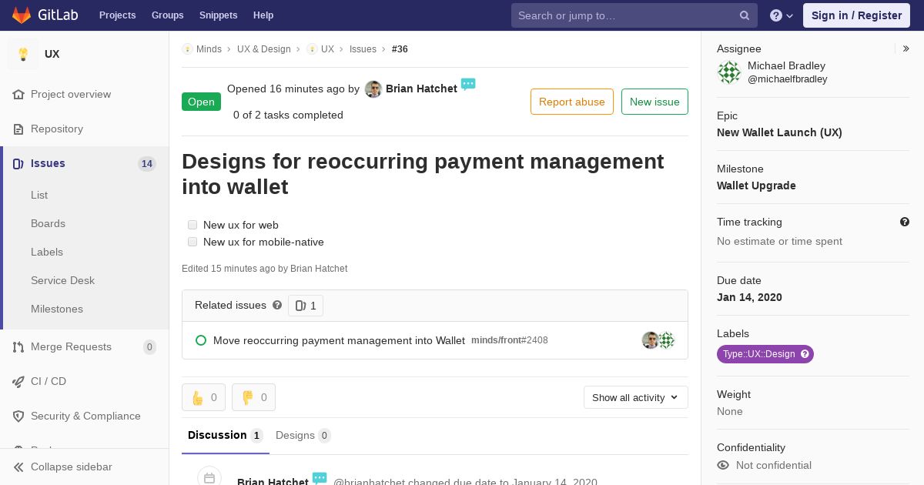Open the Wallet Upgrade milestone link

[x=756, y=186]
